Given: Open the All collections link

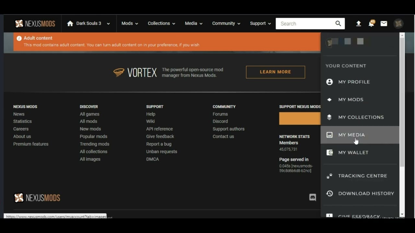Looking at the screenshot, I should coord(93,151).
